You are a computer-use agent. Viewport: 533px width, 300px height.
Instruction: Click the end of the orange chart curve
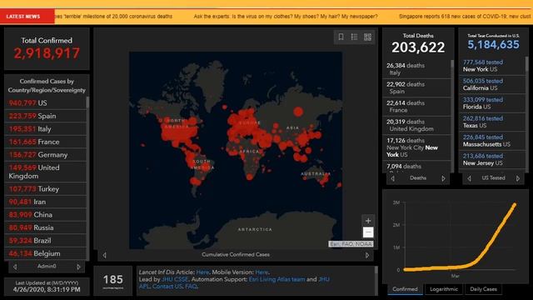[515, 205]
